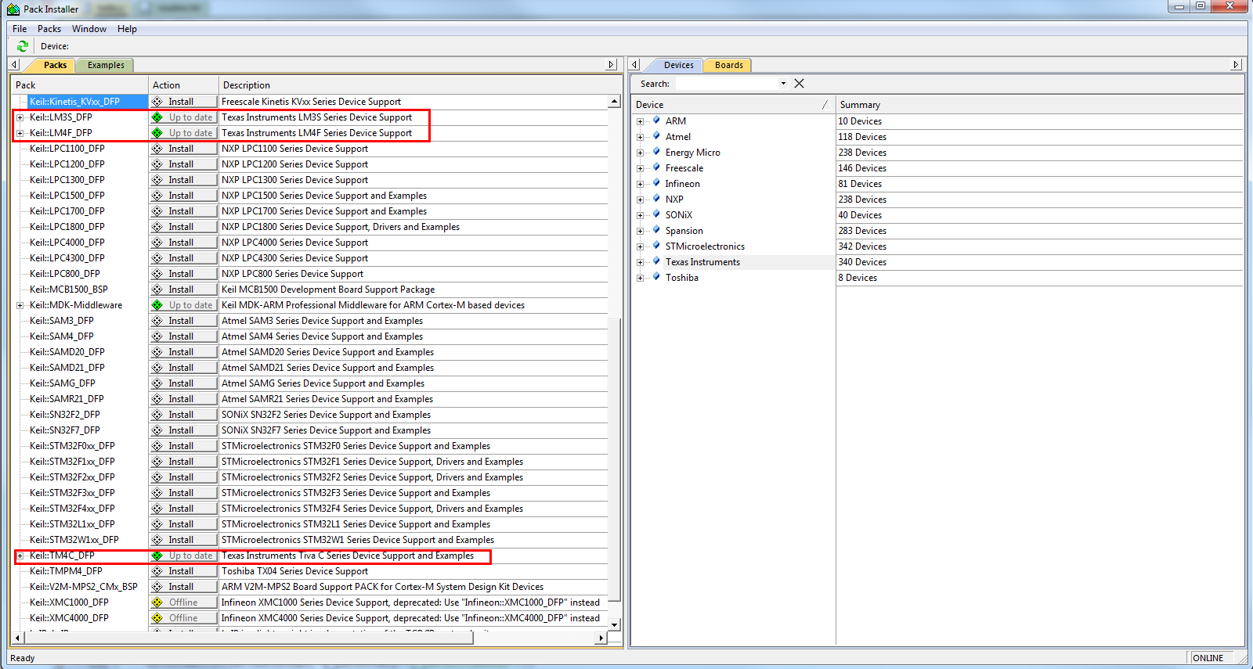Click the diamond icon beside Spansion
Screen dimensions: 1253x669
[x=656, y=230]
